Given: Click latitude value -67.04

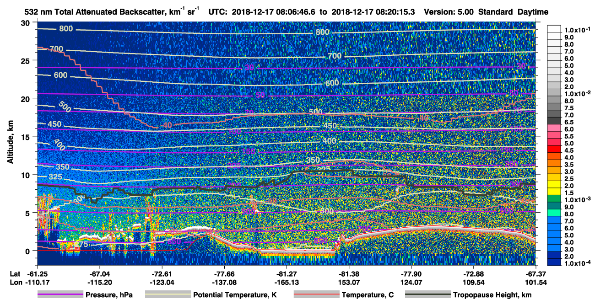Looking at the screenshot, I should pos(99,273).
